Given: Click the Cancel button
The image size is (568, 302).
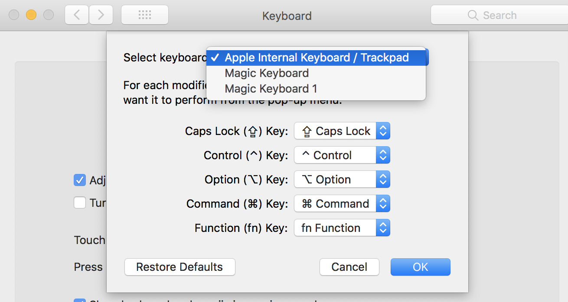Looking at the screenshot, I should point(349,267).
